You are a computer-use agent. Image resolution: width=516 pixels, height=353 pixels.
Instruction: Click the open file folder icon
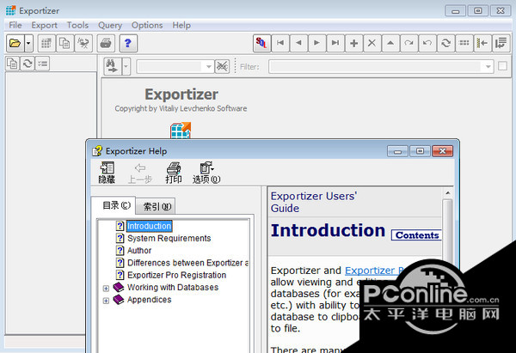(x=15, y=43)
